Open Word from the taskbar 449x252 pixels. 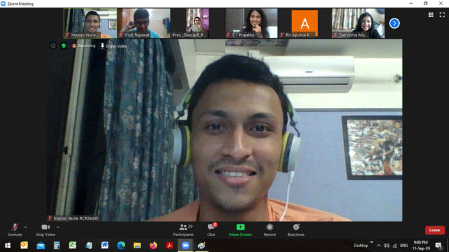point(105,246)
